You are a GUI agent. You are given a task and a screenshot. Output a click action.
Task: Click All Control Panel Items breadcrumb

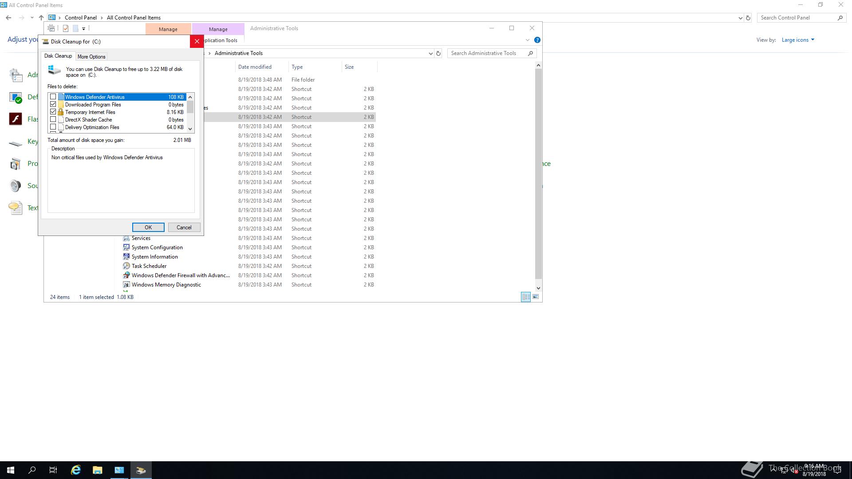click(134, 18)
